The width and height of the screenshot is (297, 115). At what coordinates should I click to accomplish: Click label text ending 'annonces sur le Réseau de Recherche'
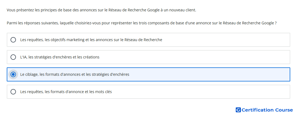pos(91,40)
